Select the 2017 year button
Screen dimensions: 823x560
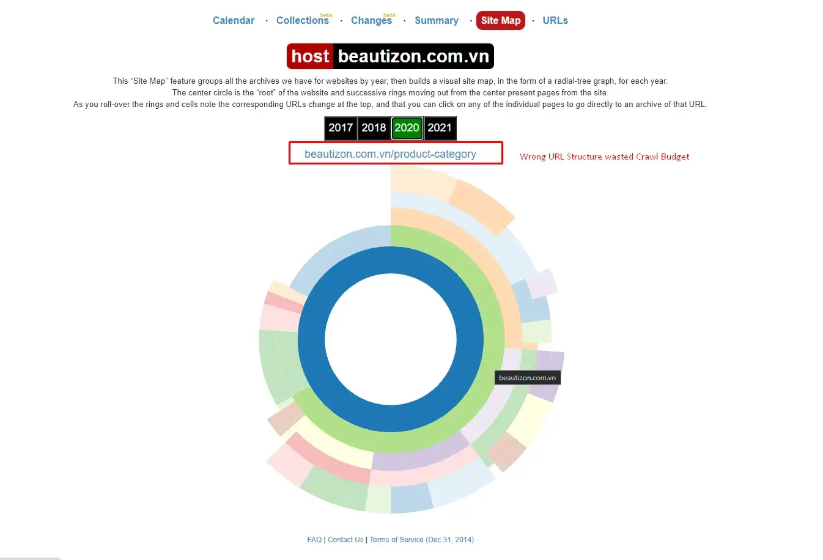pyautogui.click(x=341, y=128)
